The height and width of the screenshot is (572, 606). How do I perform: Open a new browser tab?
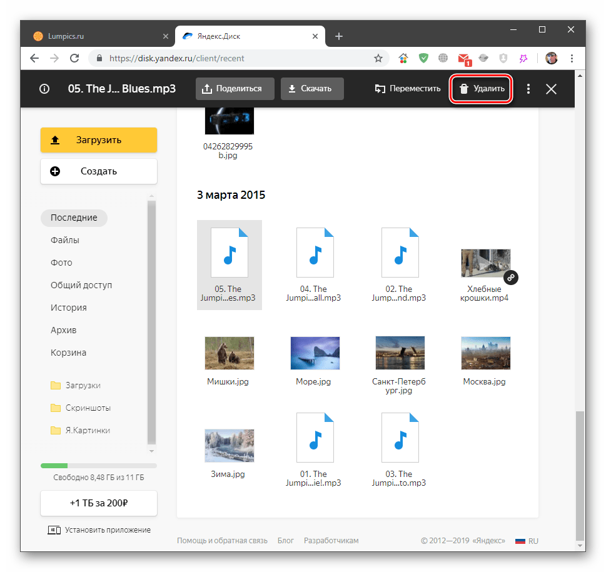click(339, 36)
